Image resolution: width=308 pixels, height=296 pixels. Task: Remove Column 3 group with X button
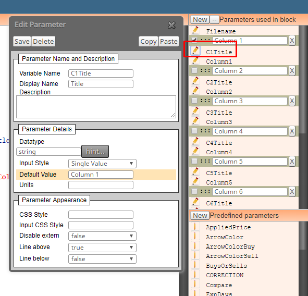[292, 101]
